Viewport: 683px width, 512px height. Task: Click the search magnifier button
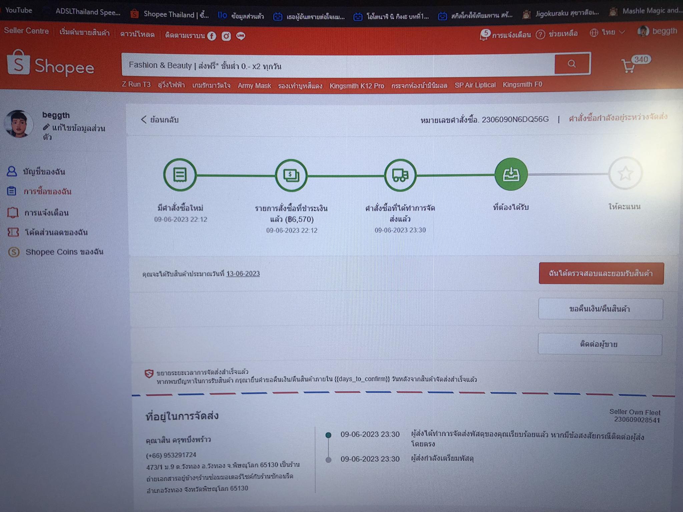tap(572, 63)
